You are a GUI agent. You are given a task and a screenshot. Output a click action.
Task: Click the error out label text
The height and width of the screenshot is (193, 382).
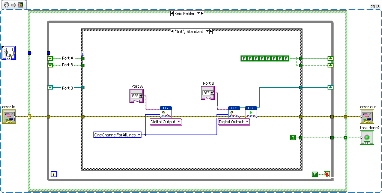pos(368,107)
